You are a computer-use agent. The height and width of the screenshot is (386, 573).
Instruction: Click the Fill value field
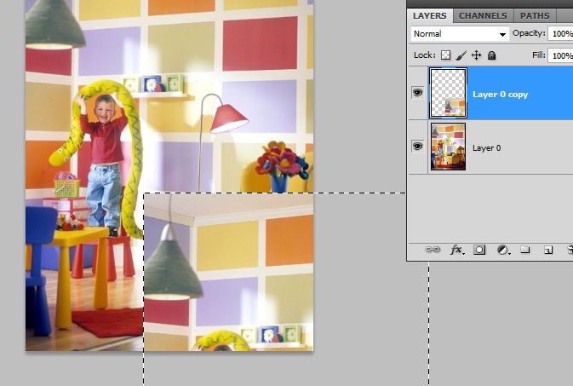coord(560,55)
